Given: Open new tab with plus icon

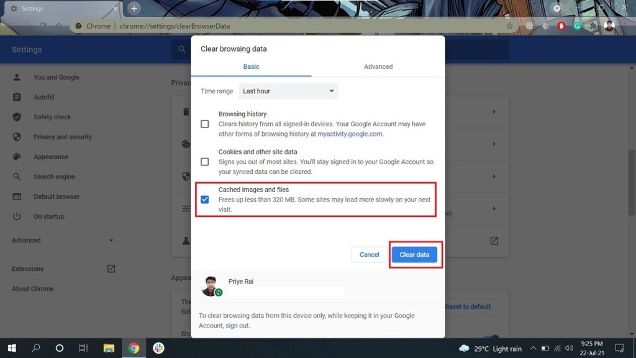Looking at the screenshot, I should 134,9.
